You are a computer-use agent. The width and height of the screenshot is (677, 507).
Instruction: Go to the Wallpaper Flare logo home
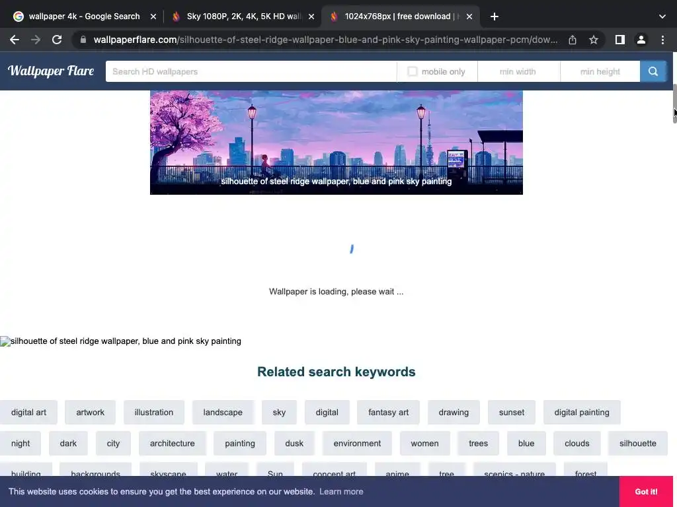50,71
